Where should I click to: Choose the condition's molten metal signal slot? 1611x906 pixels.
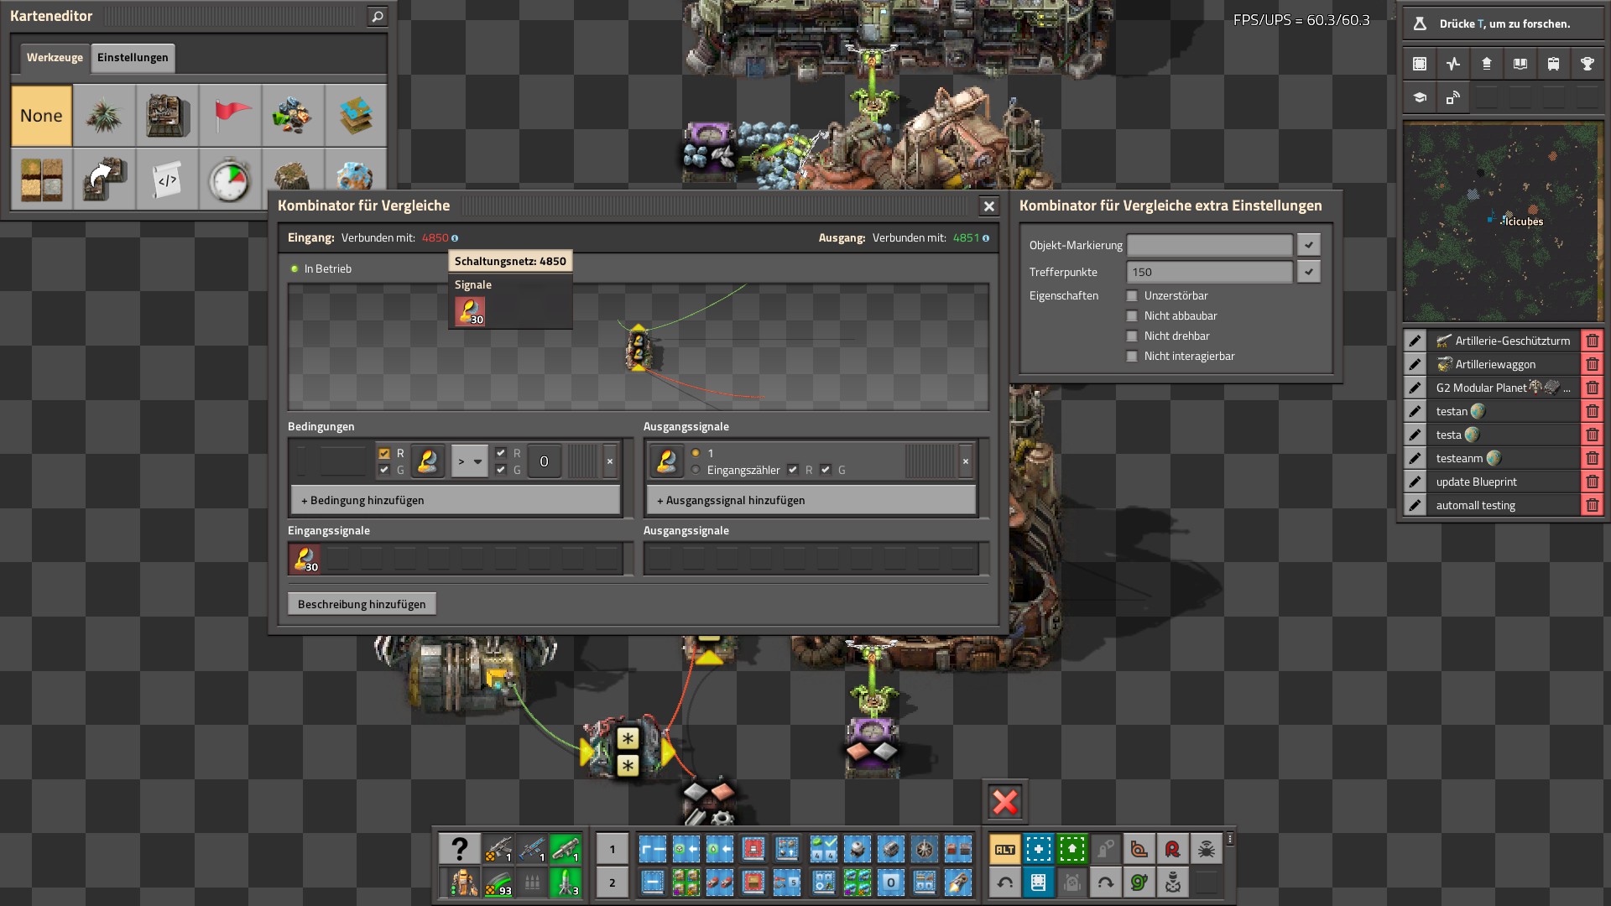427,461
